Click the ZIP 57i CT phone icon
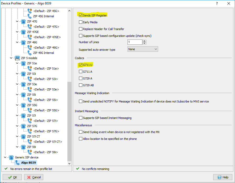The height and width of the screenshot is (183, 235). [23, 136]
